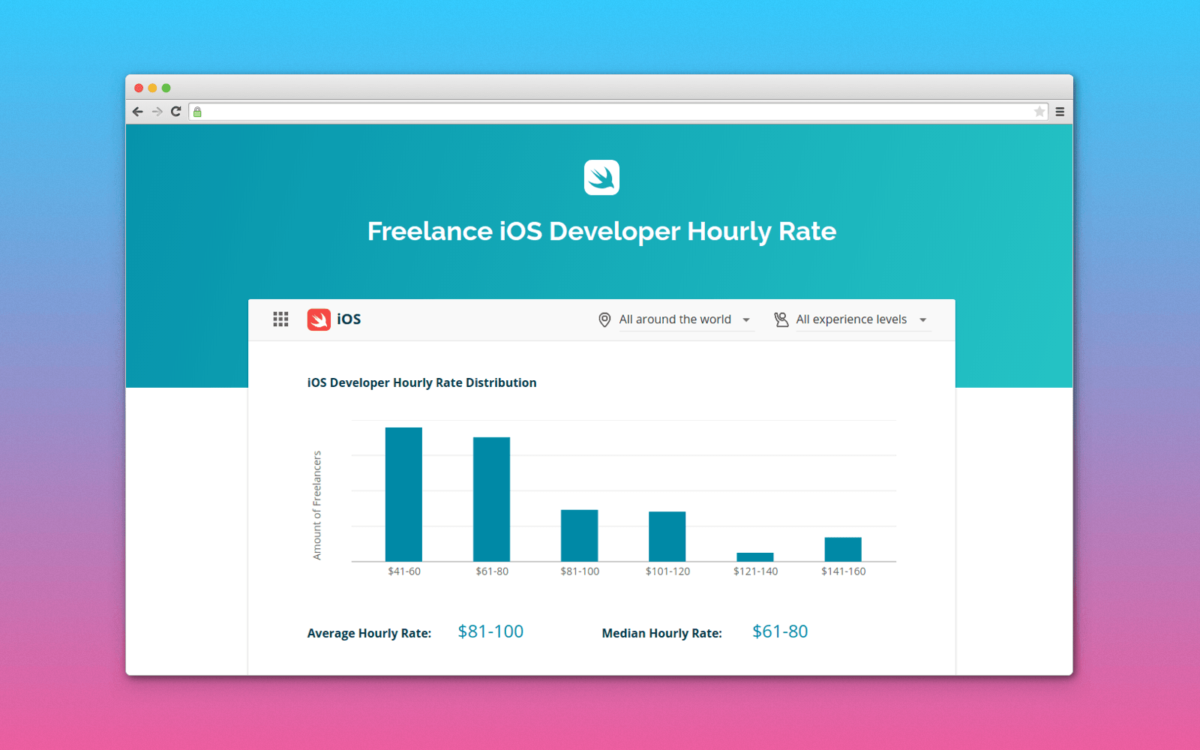This screenshot has width=1200, height=750.
Task: Select the $41-60 bar in the chart
Action: pos(403,494)
